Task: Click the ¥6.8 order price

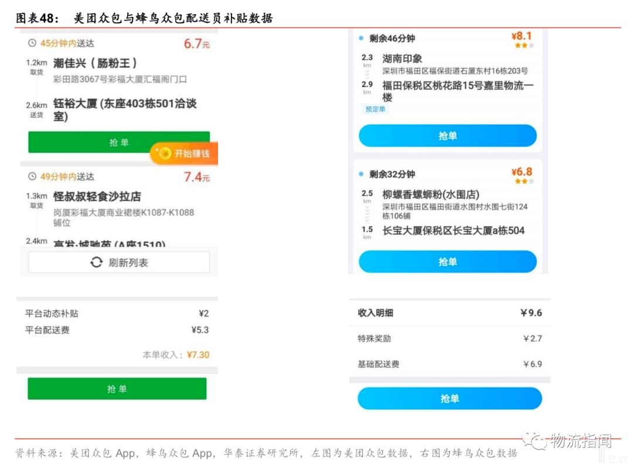Action: click(x=522, y=172)
